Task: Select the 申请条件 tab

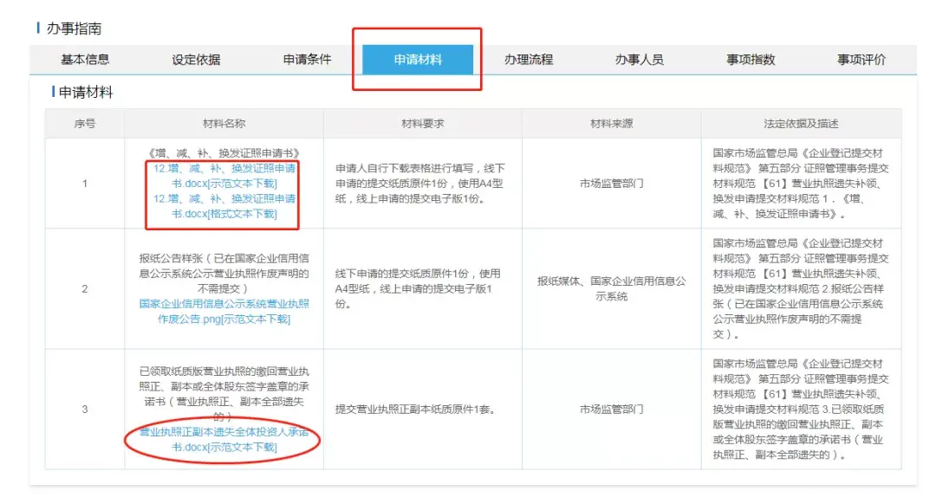Action: 307,60
